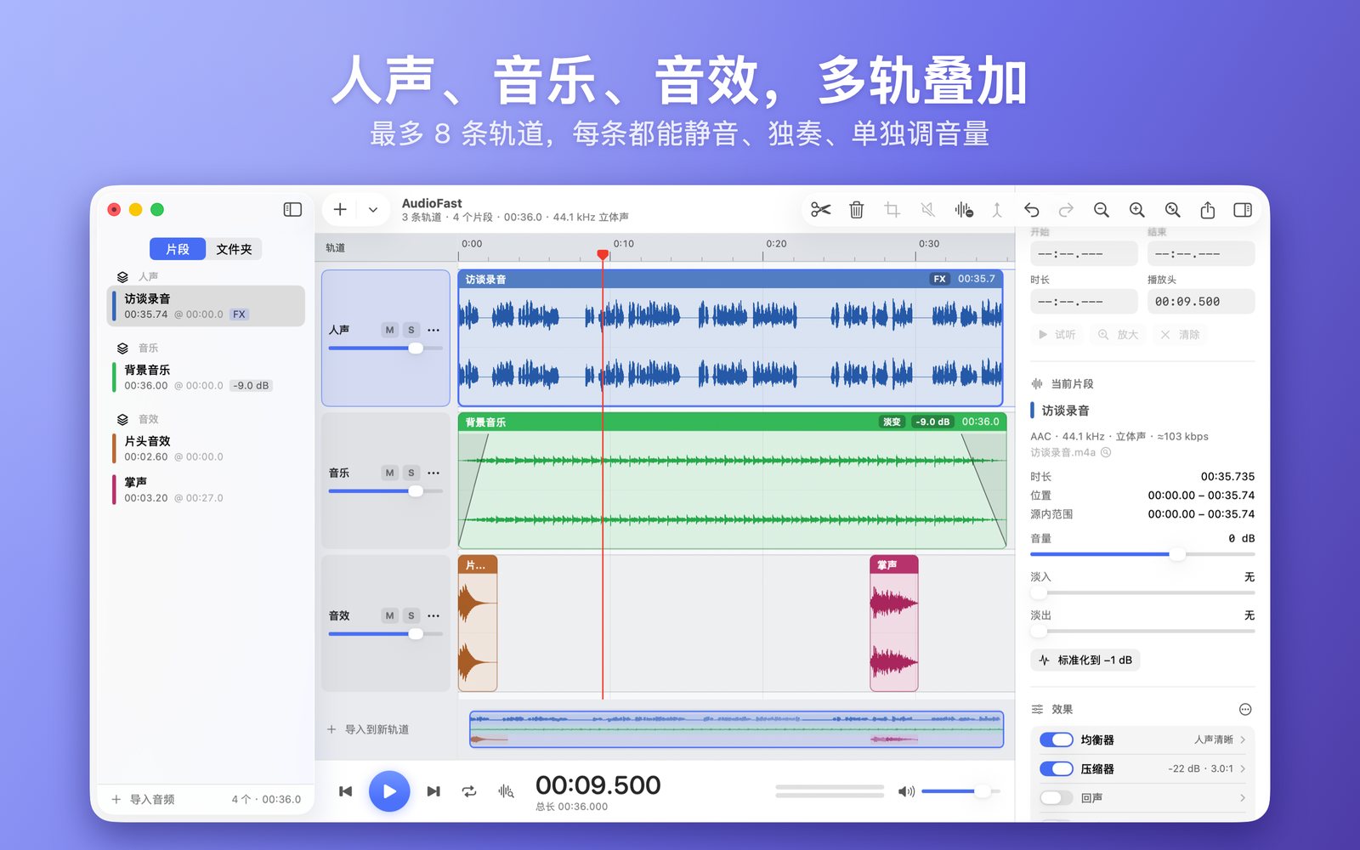Image resolution: width=1360 pixels, height=850 pixels.
Task: Zoom out the timeline
Action: click(1102, 210)
